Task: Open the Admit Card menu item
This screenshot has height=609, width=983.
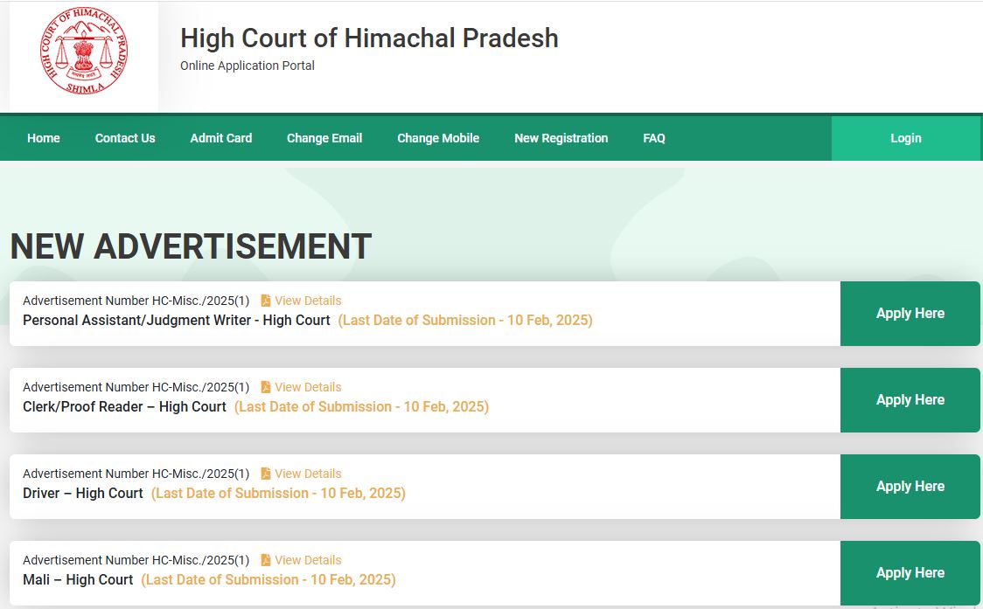Action: tap(220, 138)
